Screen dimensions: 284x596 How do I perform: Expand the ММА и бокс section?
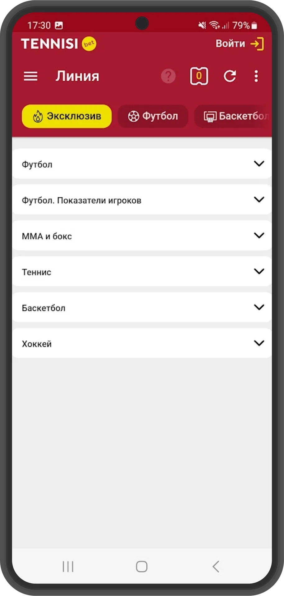pos(142,236)
